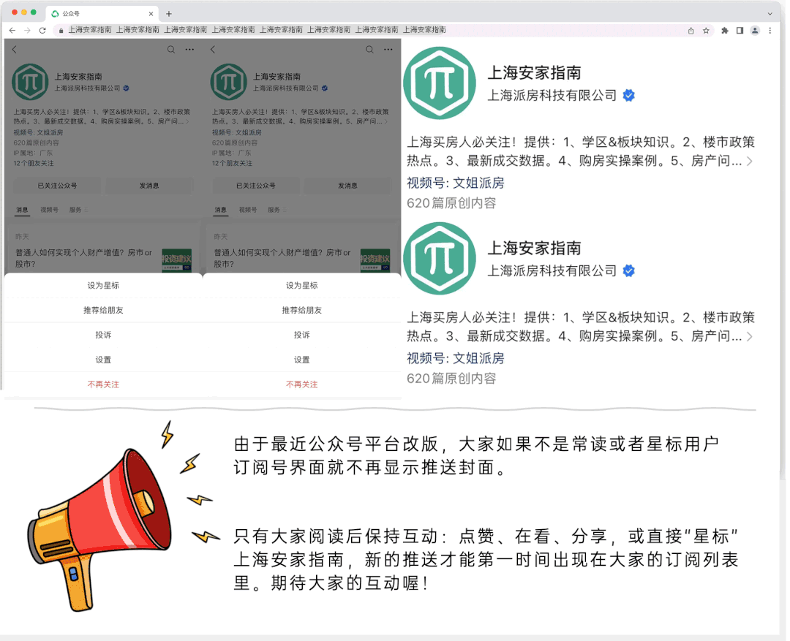Click the lock icon in address bar

tap(61, 31)
